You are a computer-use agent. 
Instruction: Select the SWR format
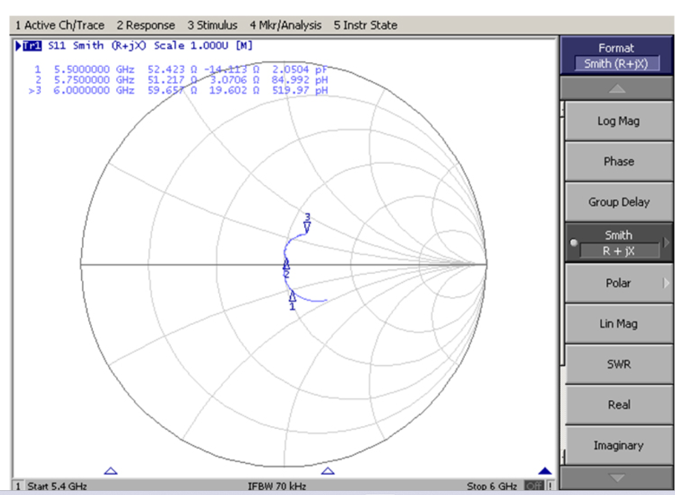tap(618, 364)
